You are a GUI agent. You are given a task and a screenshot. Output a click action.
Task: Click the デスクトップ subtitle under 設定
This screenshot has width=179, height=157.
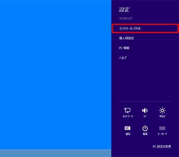(x=126, y=19)
